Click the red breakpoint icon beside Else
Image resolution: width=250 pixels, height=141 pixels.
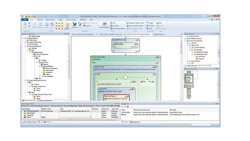(141, 82)
